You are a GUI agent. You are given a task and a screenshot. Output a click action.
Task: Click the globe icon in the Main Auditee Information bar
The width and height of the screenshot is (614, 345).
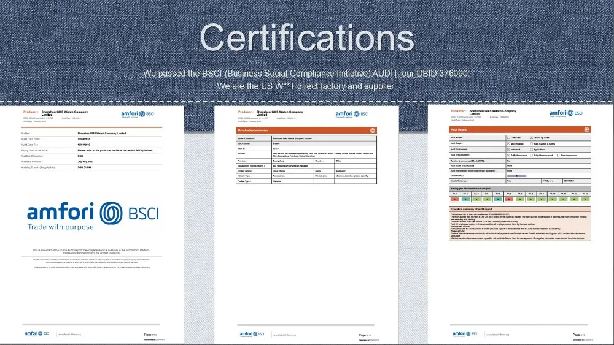(373, 131)
